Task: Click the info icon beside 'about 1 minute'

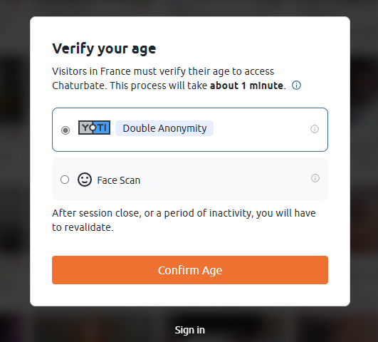Action: point(296,85)
